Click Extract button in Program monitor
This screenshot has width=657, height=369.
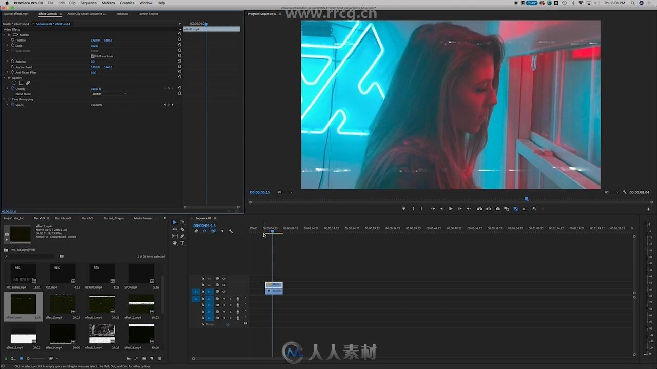pyautogui.click(x=488, y=209)
